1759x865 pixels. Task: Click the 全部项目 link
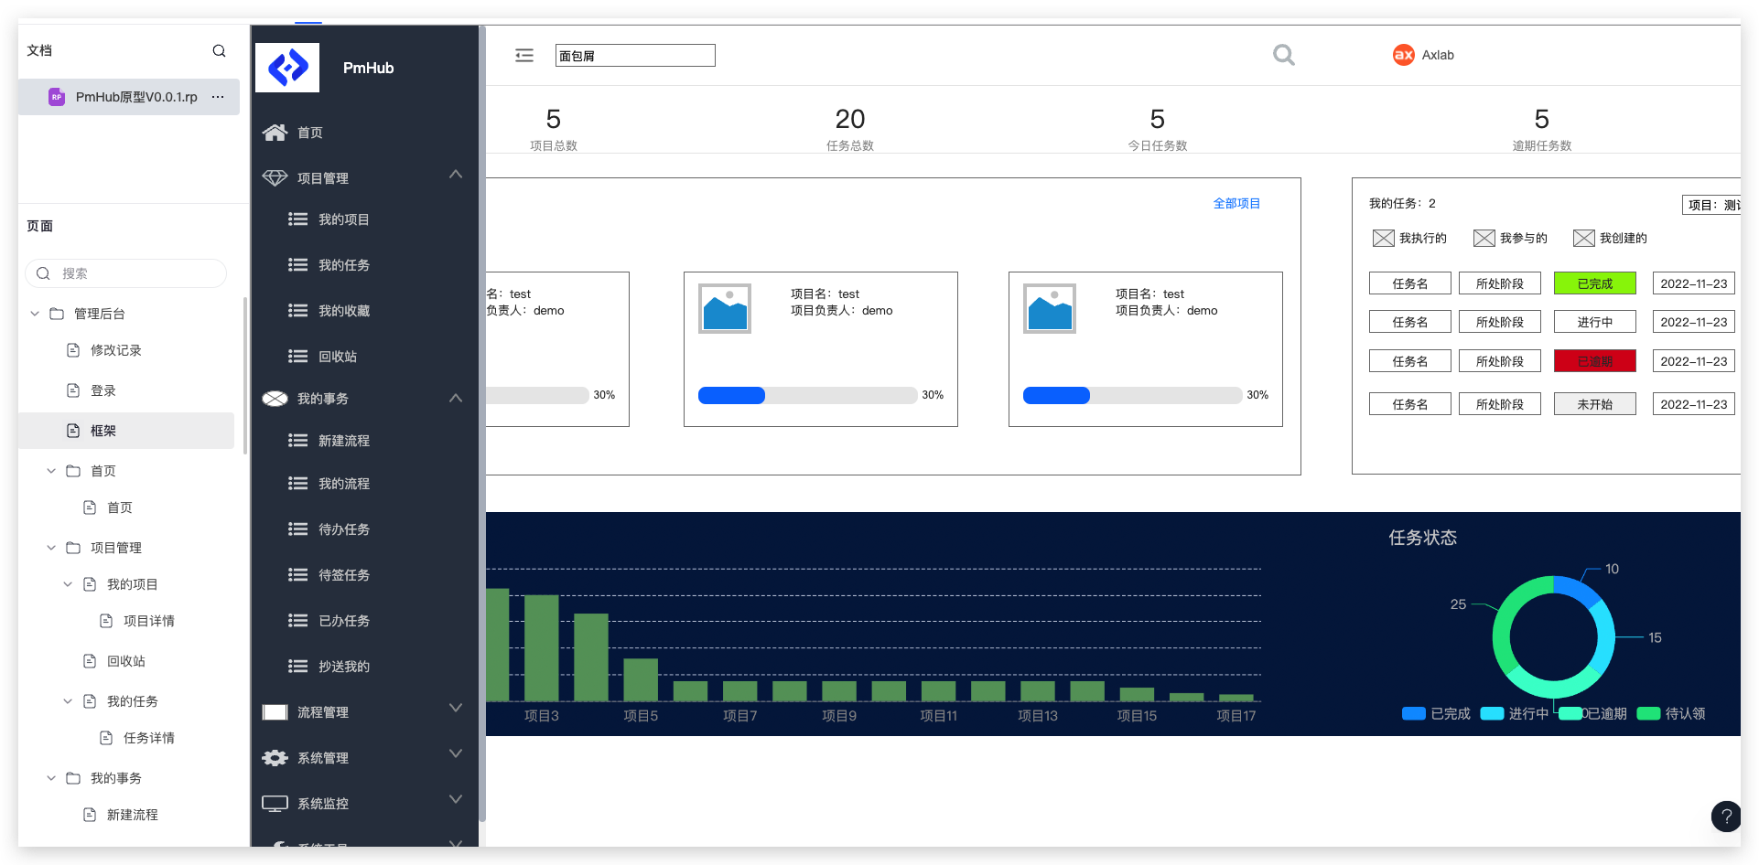coord(1236,203)
